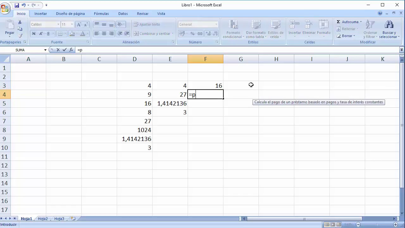Align text to vertical middle
Viewport: 405px width, 228px height.
pos(104,24)
